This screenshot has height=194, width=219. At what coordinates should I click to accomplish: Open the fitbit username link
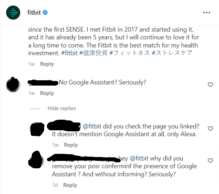pos(34,13)
